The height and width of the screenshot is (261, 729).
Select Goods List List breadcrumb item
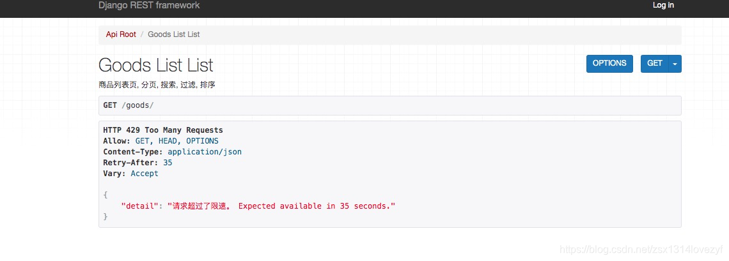(x=174, y=34)
